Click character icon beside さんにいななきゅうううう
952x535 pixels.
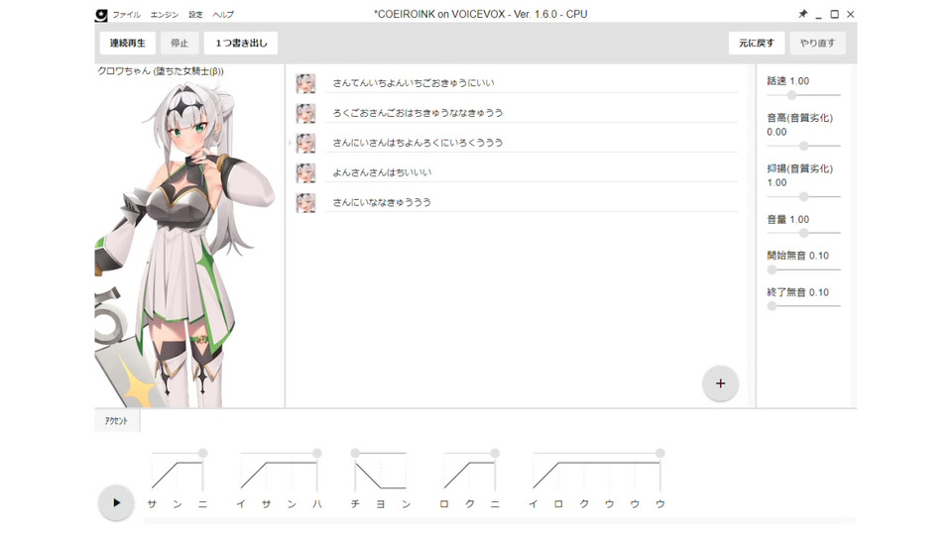coord(306,202)
